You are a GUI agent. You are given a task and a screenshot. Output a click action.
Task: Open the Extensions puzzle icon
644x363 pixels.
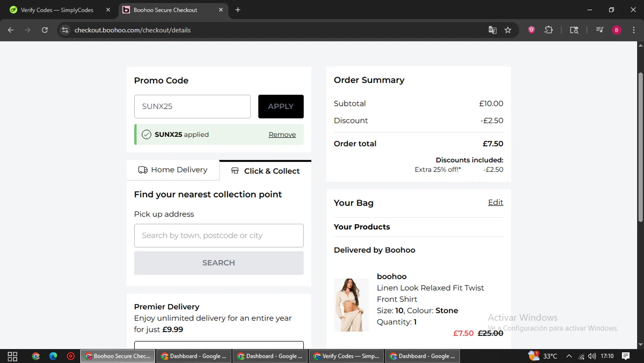point(549,30)
